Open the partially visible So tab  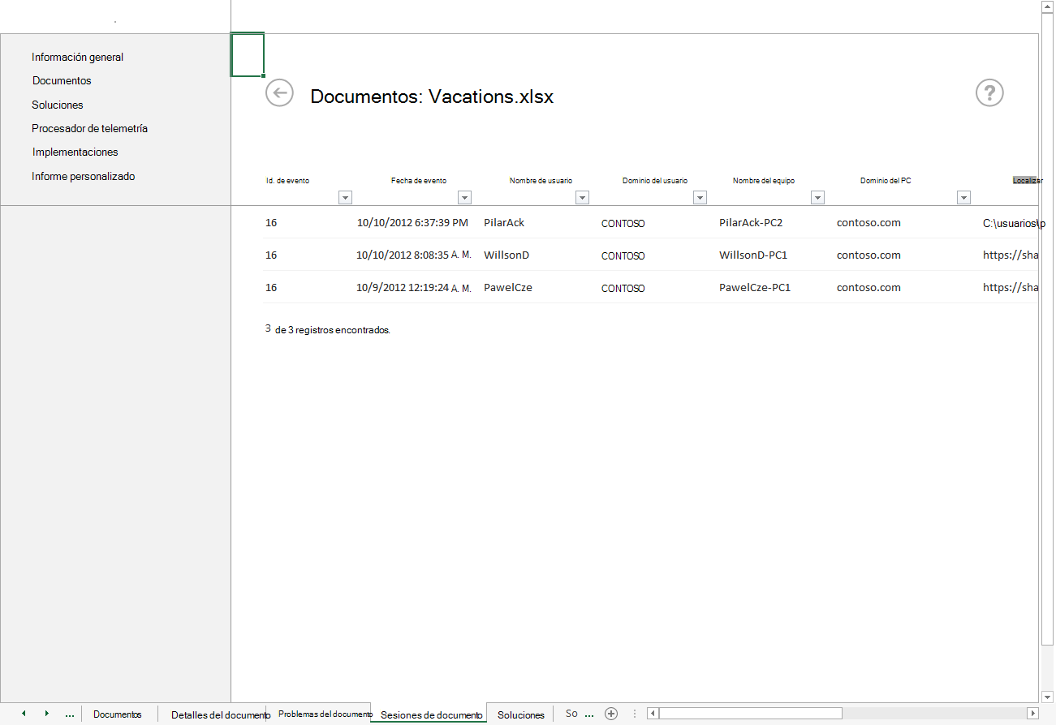(571, 714)
